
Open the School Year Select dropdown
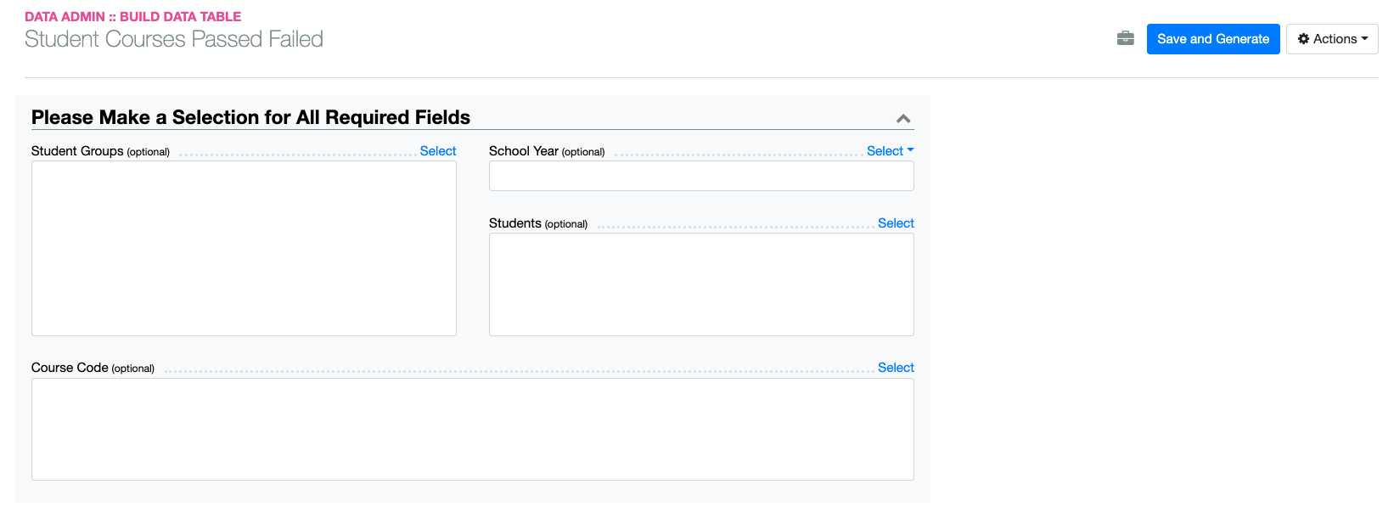coord(890,150)
